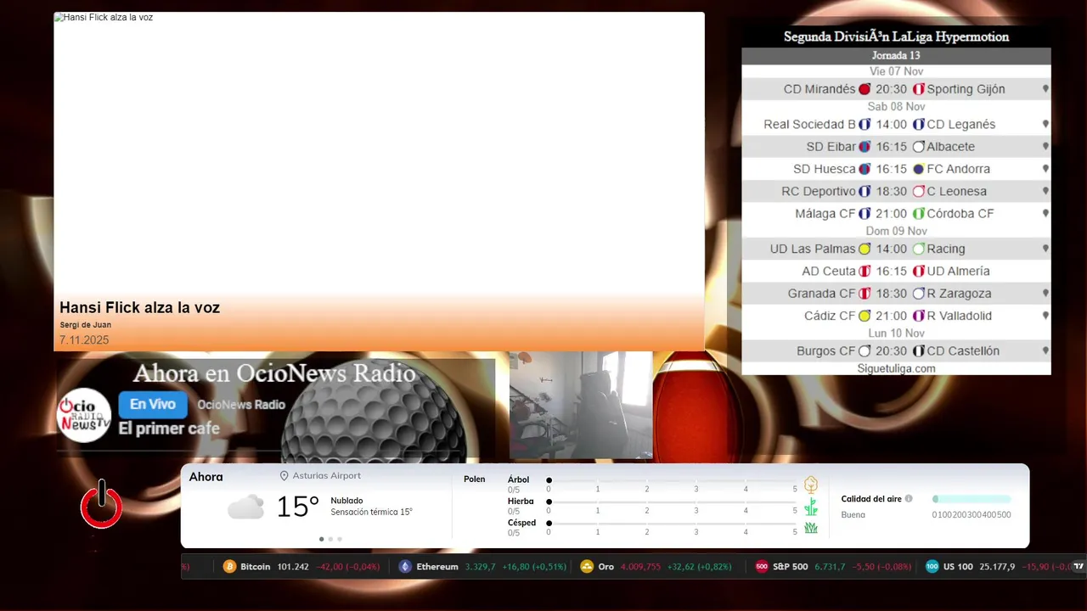The height and width of the screenshot is (611, 1087).
Task: Click the map pin on Cádiz CF row
Action: (1045, 316)
